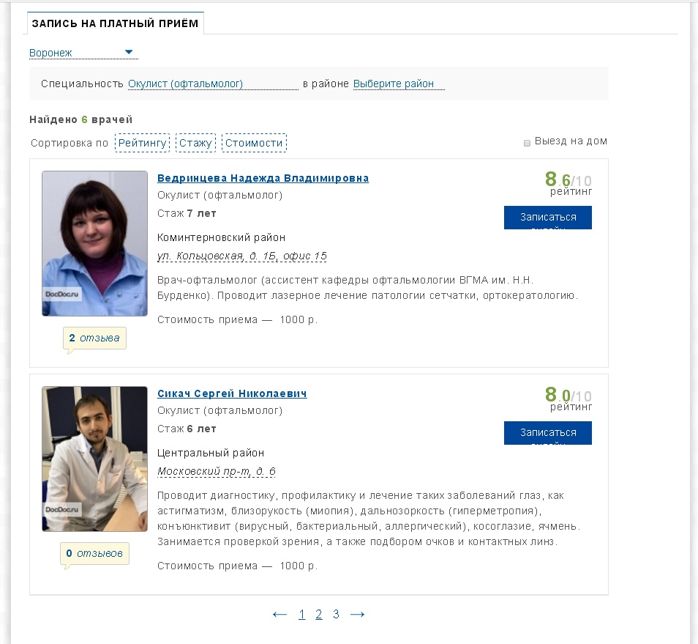Open address ул. Кольцовская, д. 1Б, офис 15
Screen dimensions: 698x644
click(x=242, y=256)
